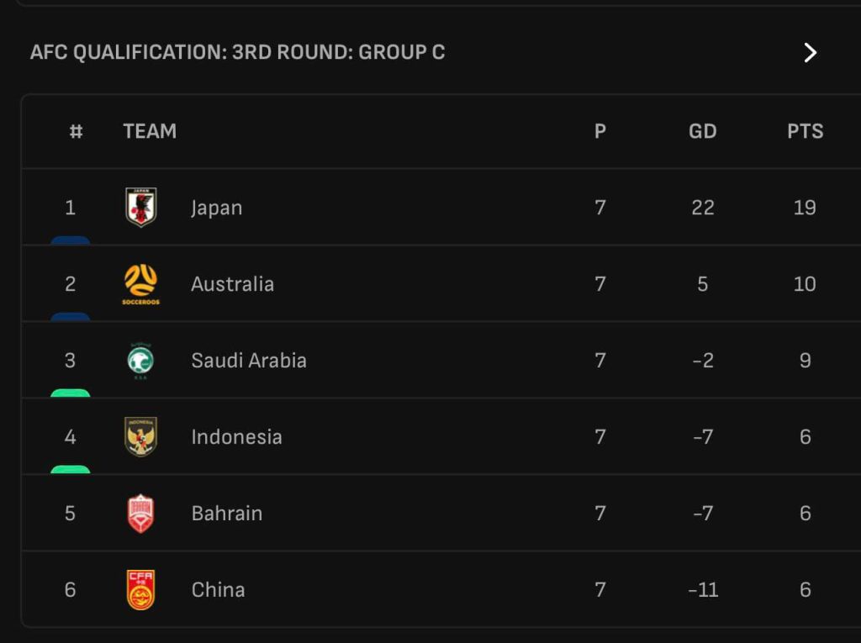This screenshot has height=643, width=861.
Task: Click the Bahrain team crest icon
Action: click(140, 514)
